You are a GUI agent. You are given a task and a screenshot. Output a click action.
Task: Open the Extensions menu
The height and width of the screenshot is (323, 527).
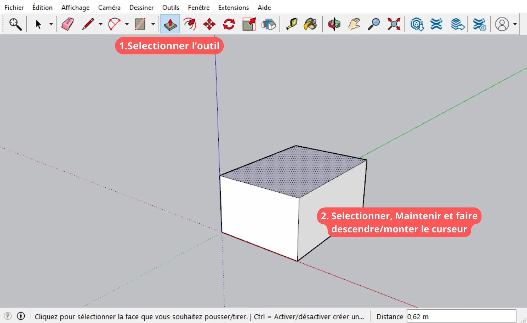tap(234, 7)
